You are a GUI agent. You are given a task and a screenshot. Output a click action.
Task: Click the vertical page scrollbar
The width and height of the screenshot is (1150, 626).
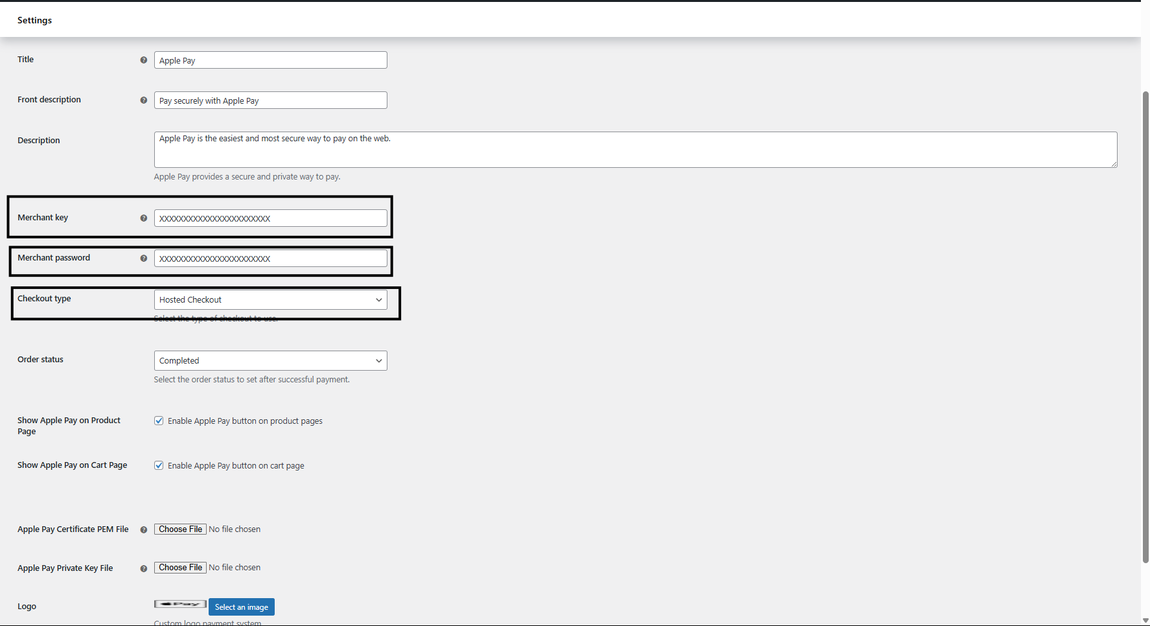[x=1145, y=327]
